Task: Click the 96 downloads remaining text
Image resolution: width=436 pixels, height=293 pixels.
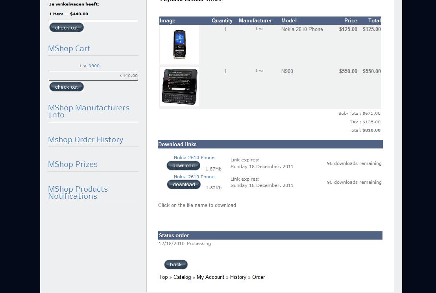Action: (354, 163)
